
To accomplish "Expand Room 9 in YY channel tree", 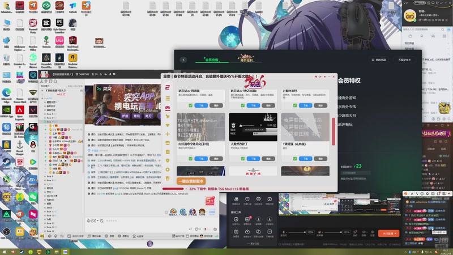I will (45, 180).
